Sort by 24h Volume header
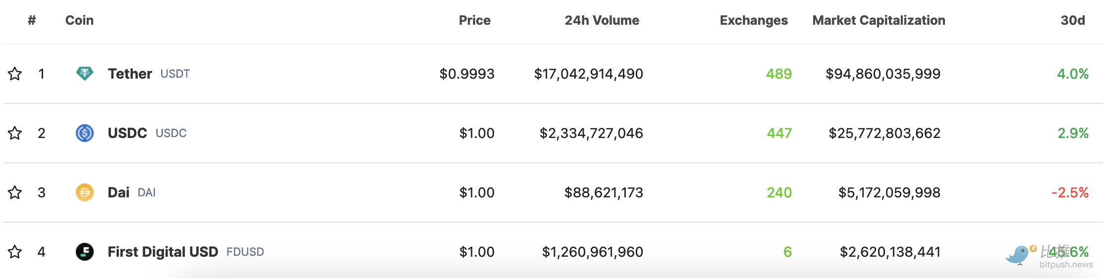This screenshot has width=1103, height=278. [x=602, y=20]
